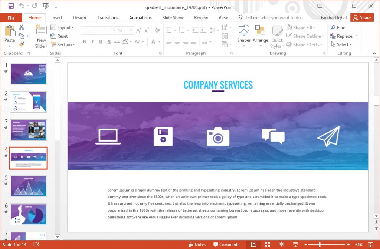Image resolution: width=380 pixels, height=249 pixels.
Task: Toggle bold formatting
Action: coord(84,41)
